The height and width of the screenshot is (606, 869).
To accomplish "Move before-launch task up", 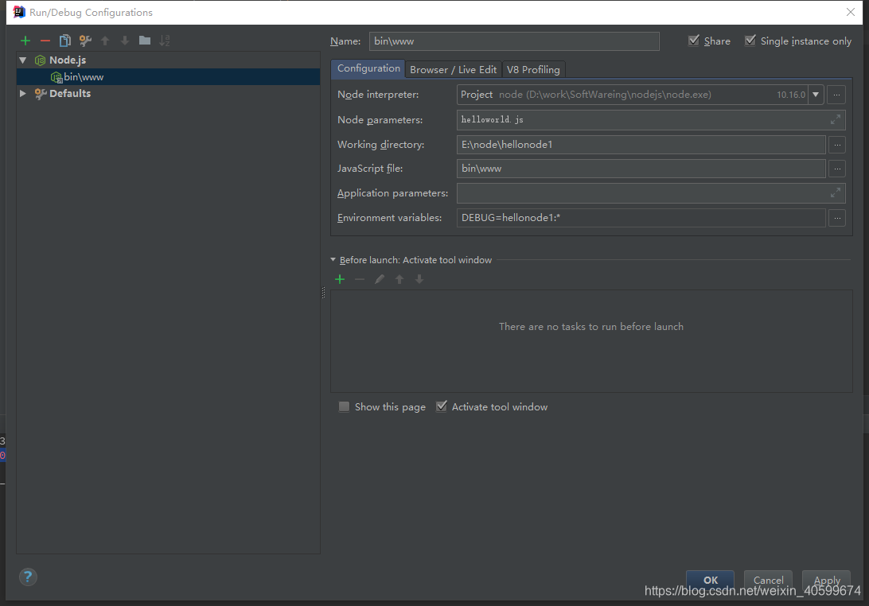I will click(x=399, y=279).
